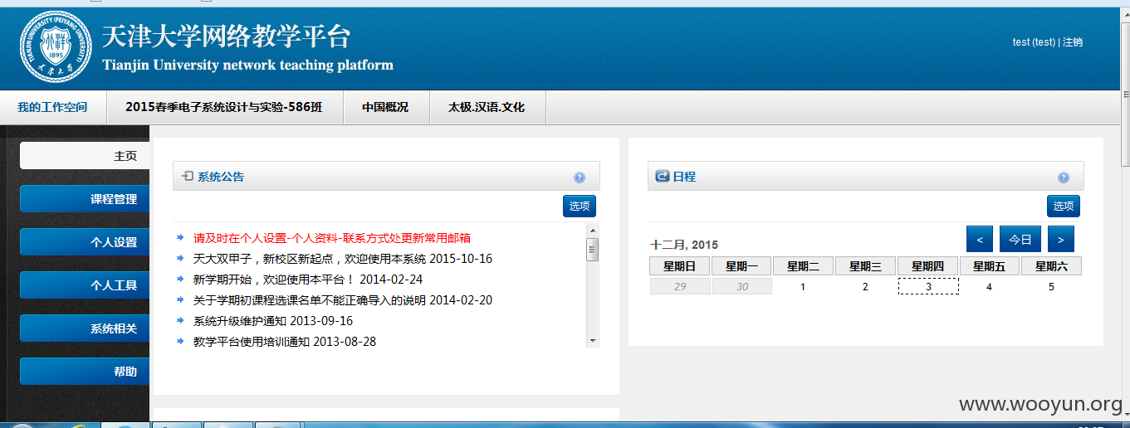Select highlighted calendar day 3
1130x428 pixels.
click(928, 286)
